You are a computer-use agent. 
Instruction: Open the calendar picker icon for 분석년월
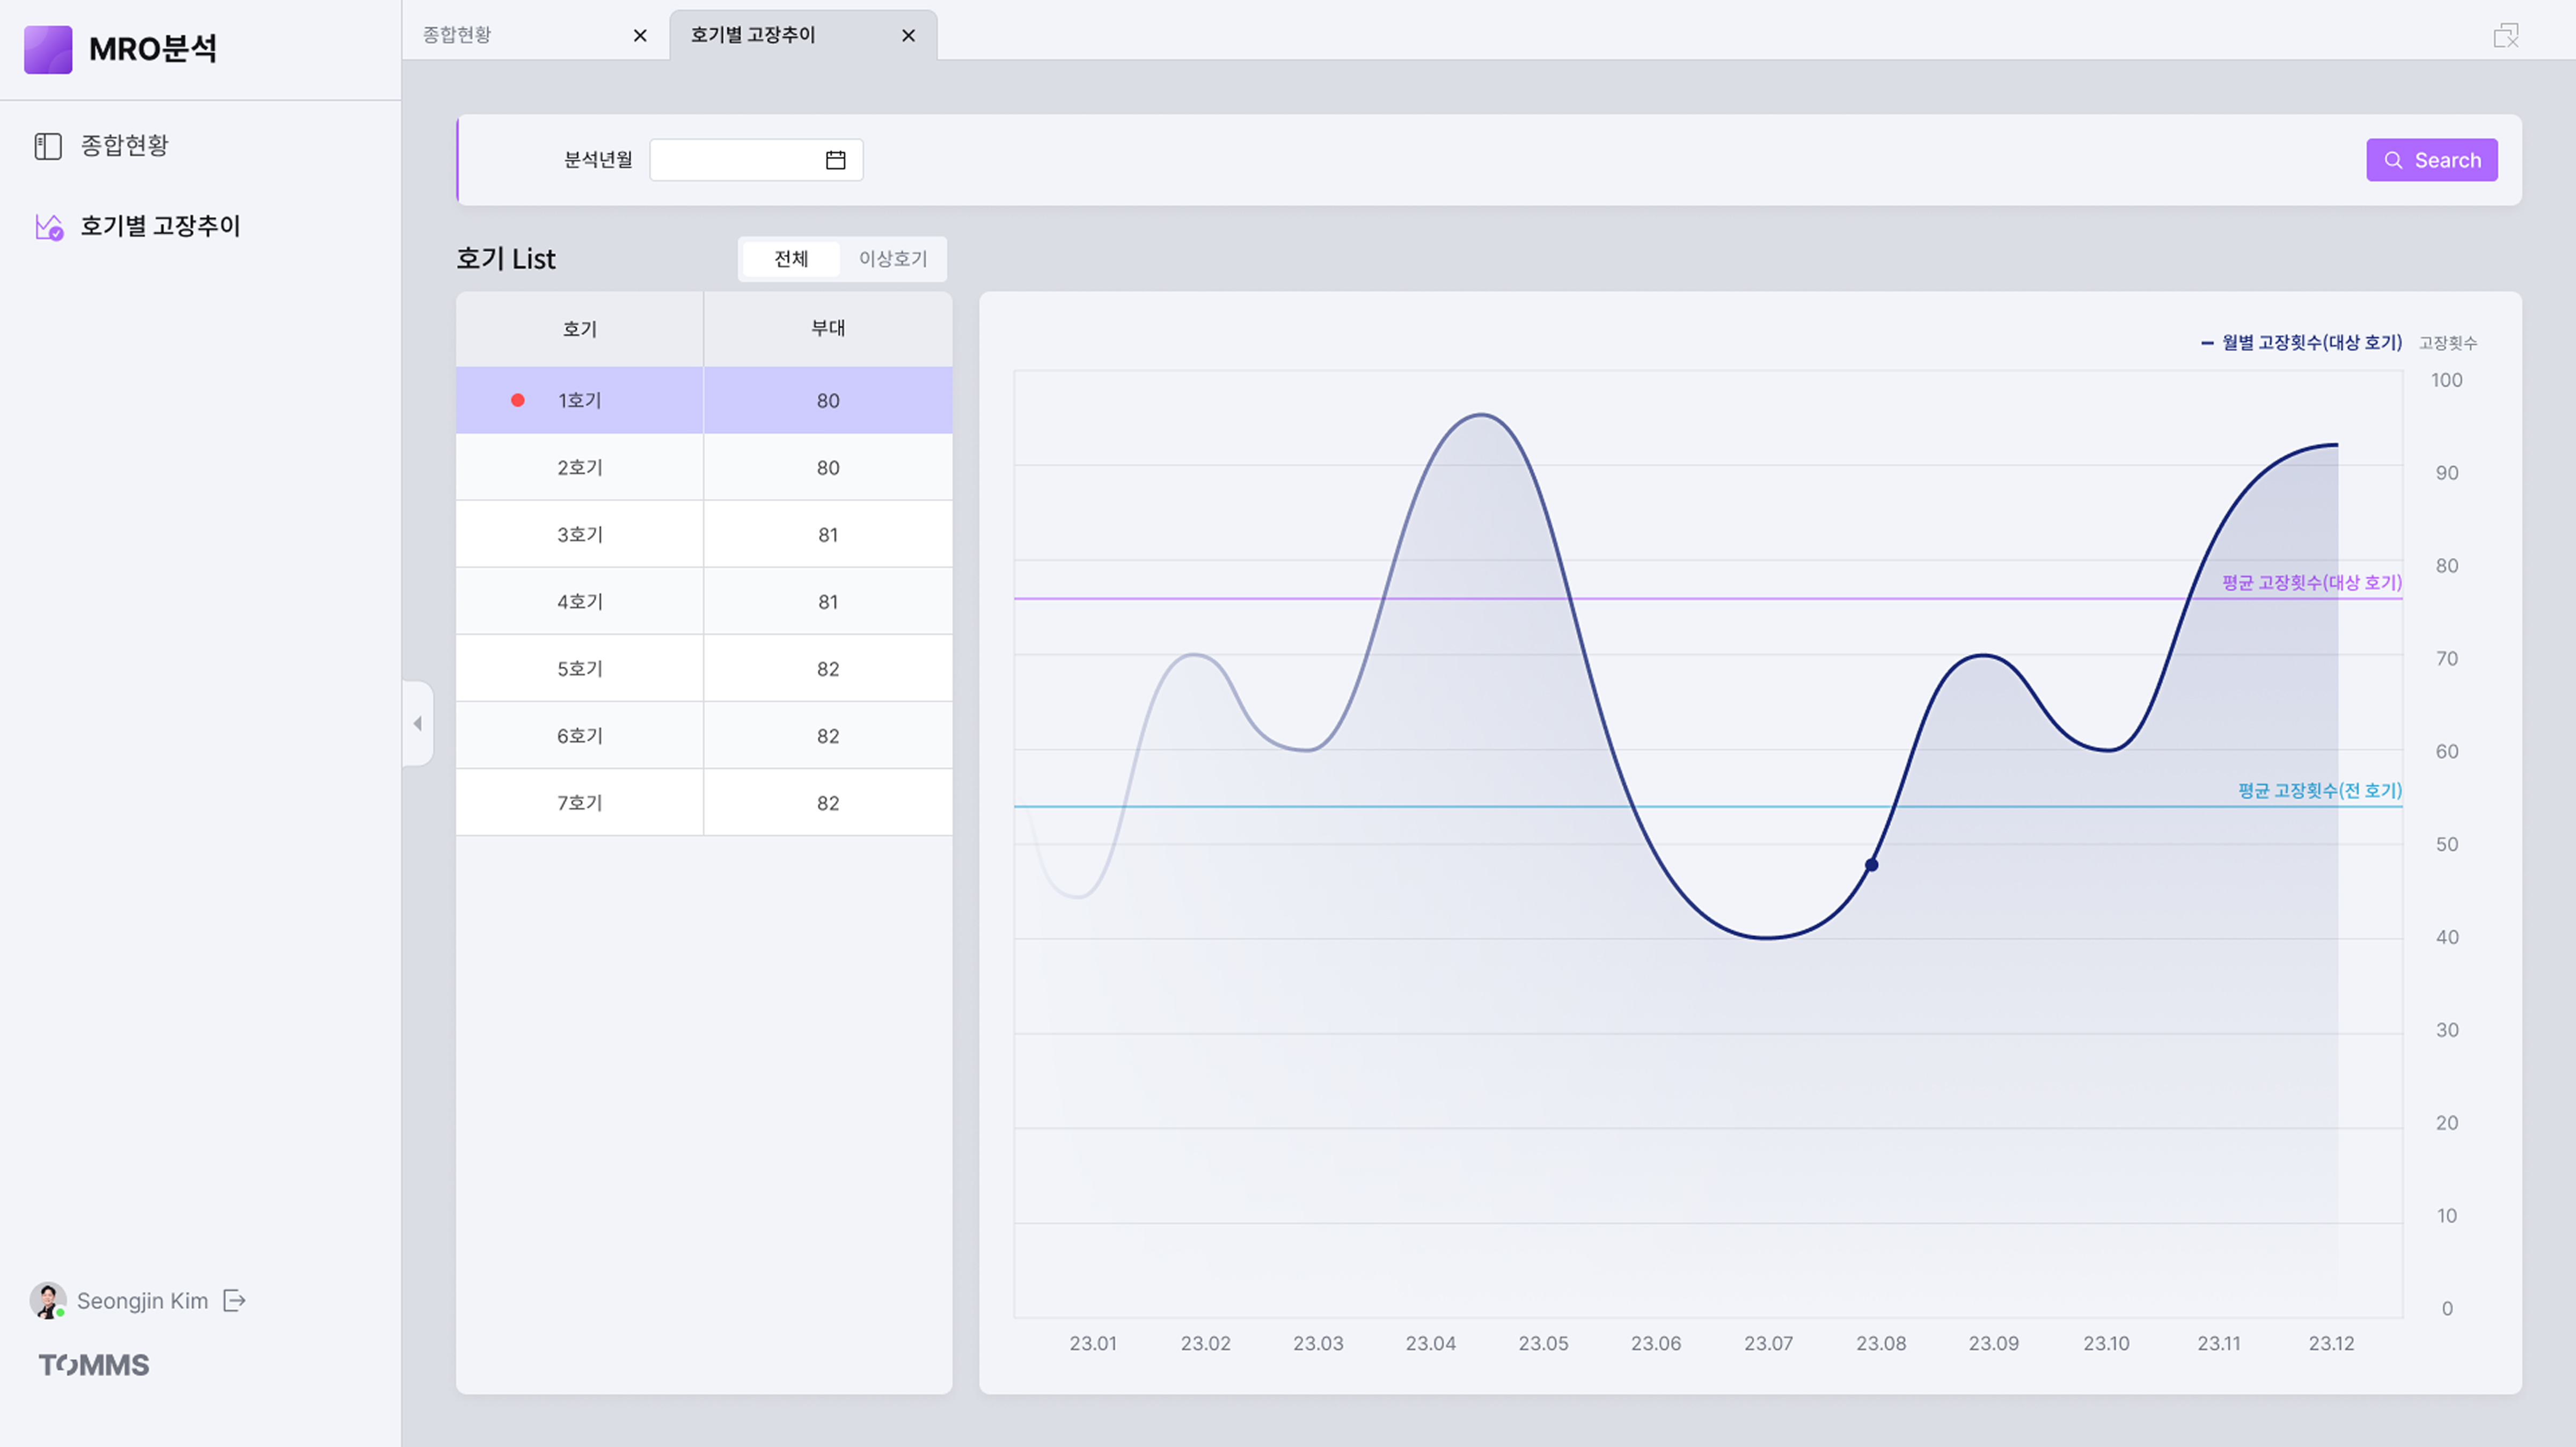point(835,160)
